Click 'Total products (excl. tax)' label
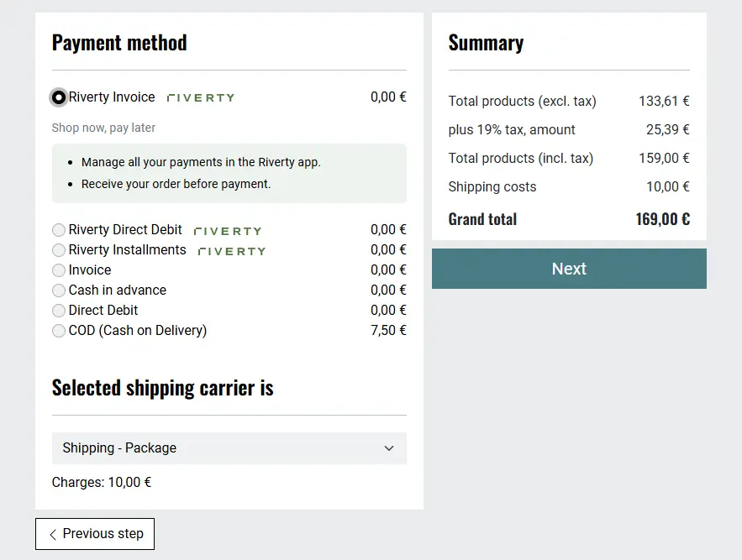 click(523, 101)
